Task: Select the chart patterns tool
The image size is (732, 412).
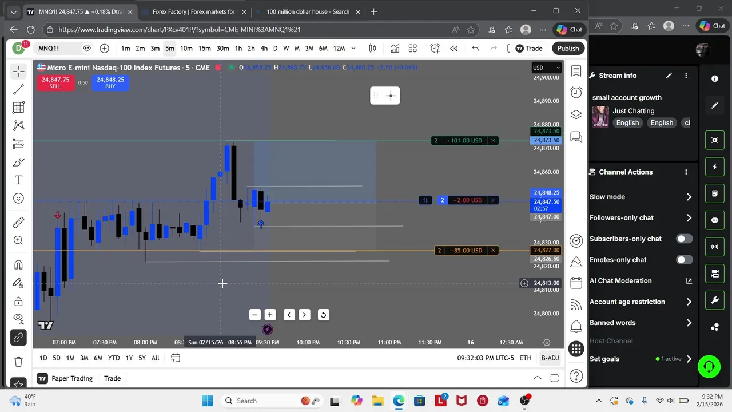Action: point(18,125)
